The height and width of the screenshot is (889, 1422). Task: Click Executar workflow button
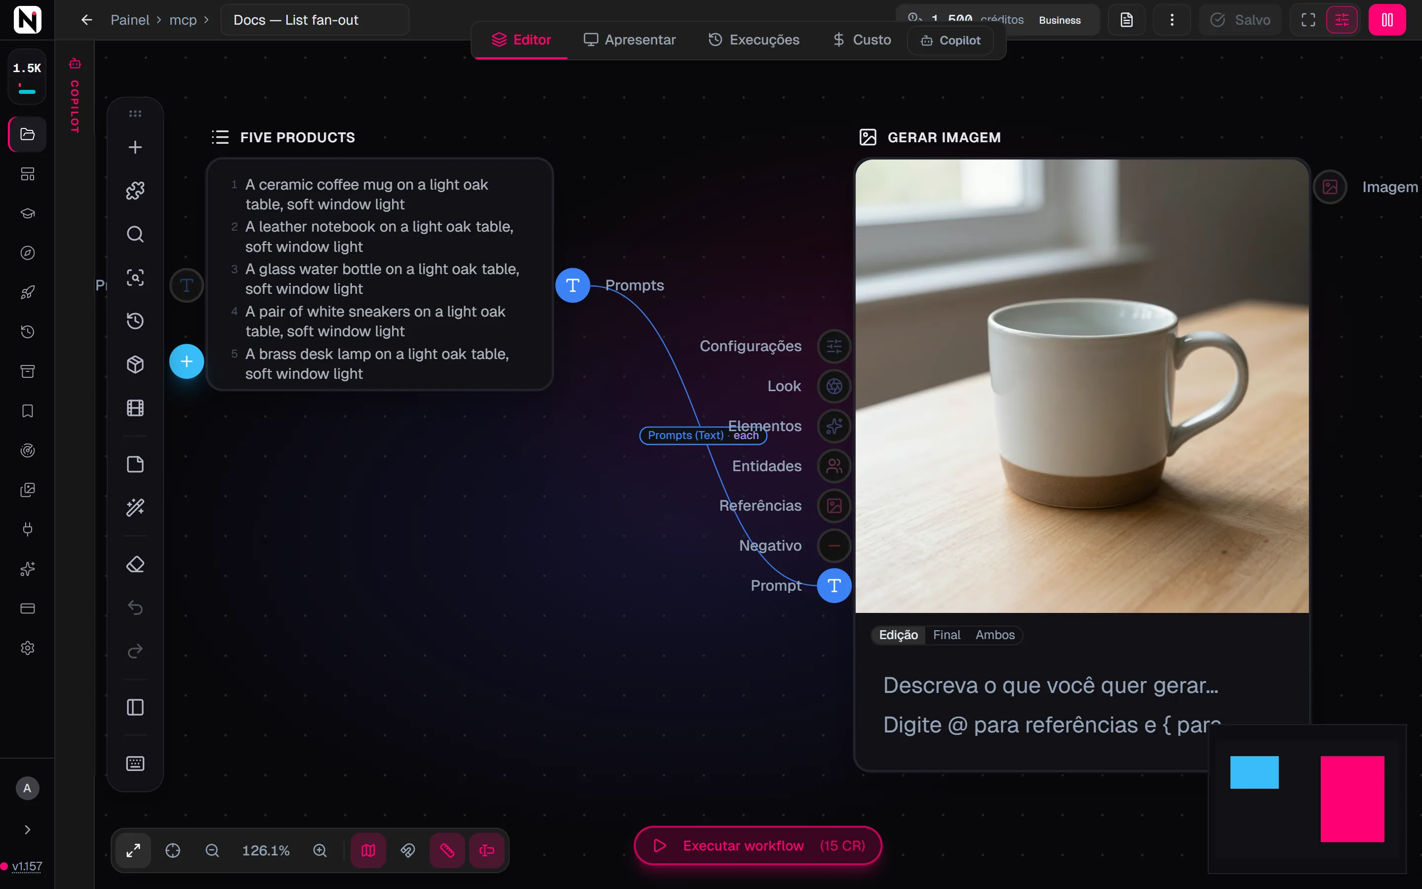pyautogui.click(x=758, y=846)
